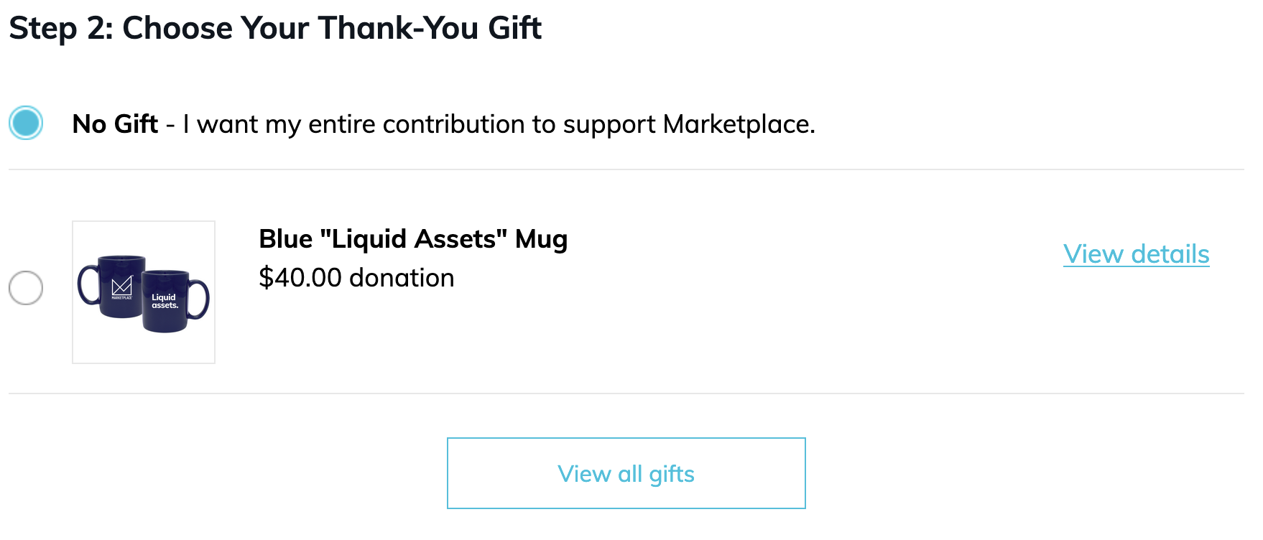Viewport: 1263px width, 540px height.
Task: Click the bold "No Gift" label text
Action: [115, 124]
